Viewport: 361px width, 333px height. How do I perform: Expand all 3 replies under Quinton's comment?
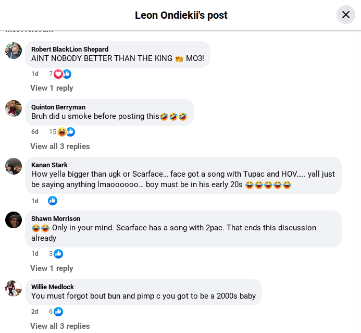[x=60, y=146]
